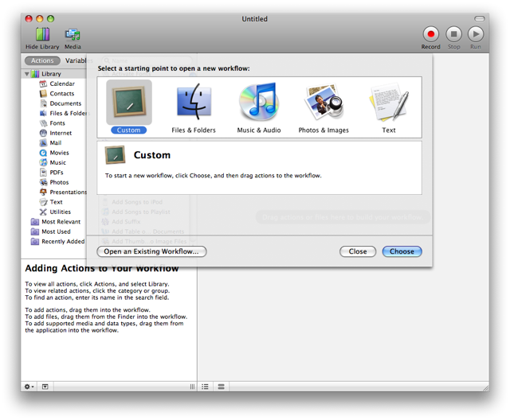Screen dimensions: 510x420
Task: Choose the Files & Folders Finder icon
Action: tap(194, 101)
